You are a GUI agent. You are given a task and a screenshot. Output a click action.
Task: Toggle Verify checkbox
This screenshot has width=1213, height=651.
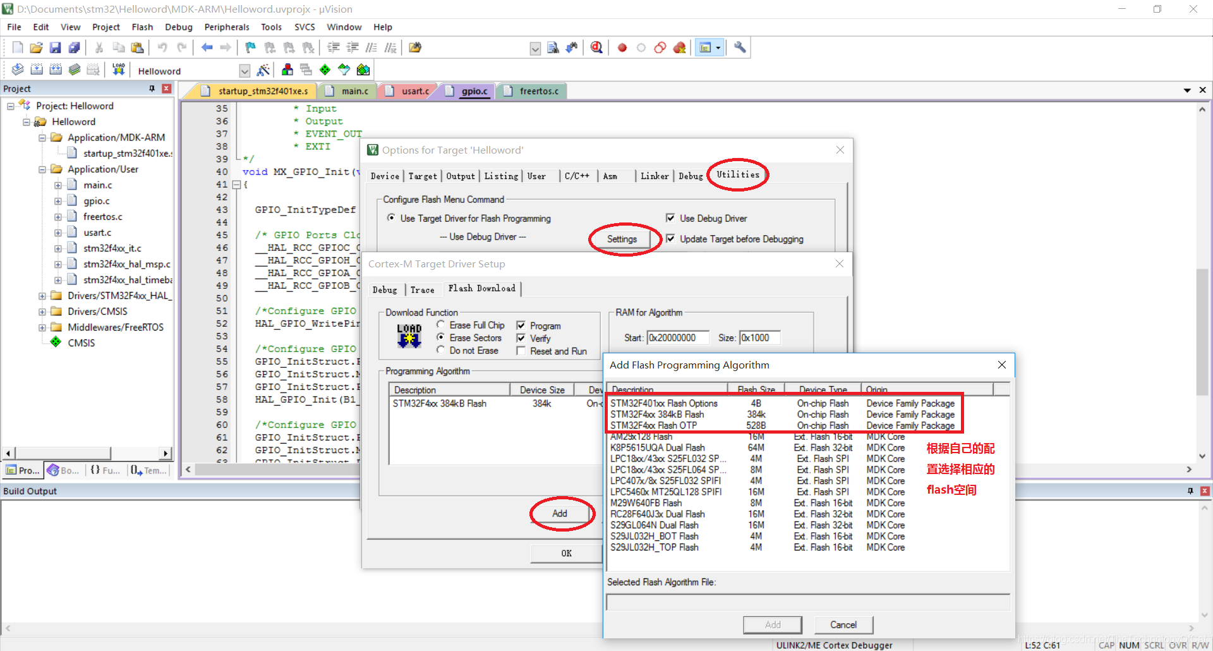(521, 338)
